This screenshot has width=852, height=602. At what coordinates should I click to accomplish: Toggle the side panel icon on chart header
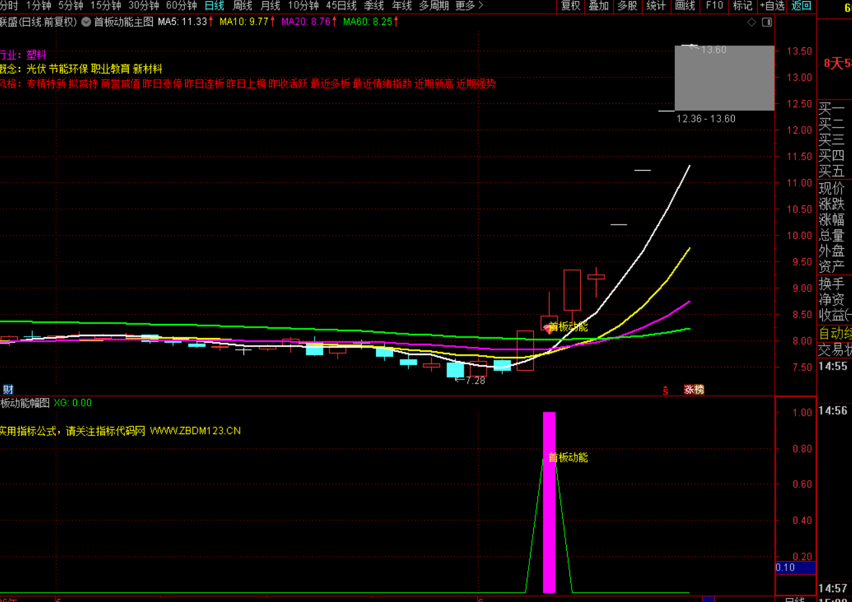pyautogui.click(x=766, y=22)
